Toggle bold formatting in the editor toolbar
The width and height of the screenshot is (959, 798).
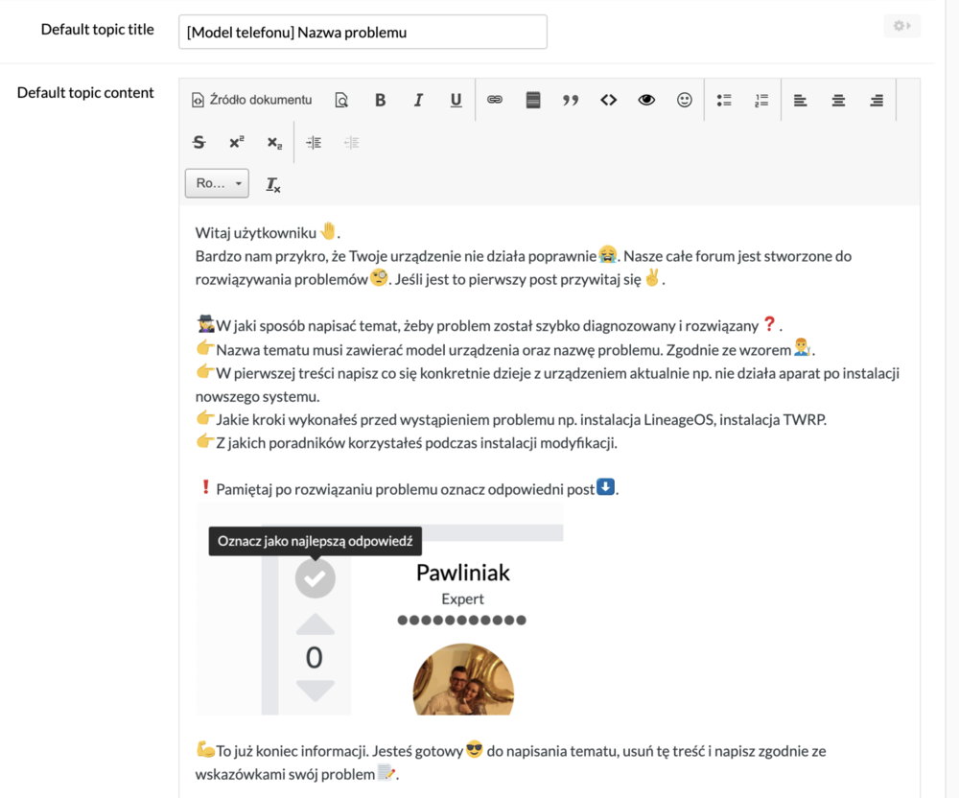(380, 100)
